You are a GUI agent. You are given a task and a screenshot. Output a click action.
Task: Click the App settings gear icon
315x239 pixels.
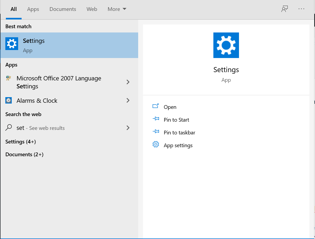pyautogui.click(x=155, y=145)
